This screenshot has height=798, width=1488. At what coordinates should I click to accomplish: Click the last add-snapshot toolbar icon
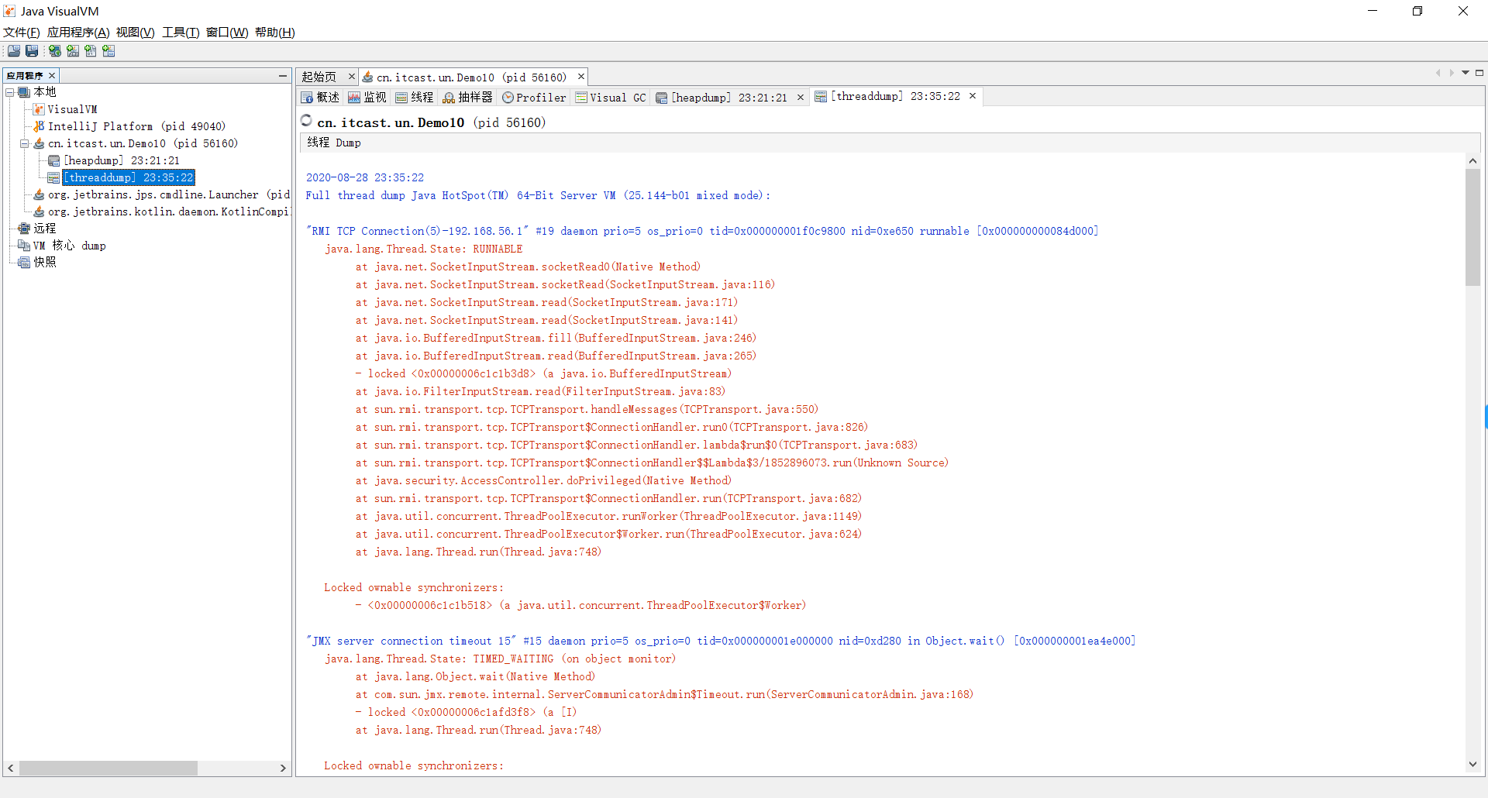click(x=108, y=51)
